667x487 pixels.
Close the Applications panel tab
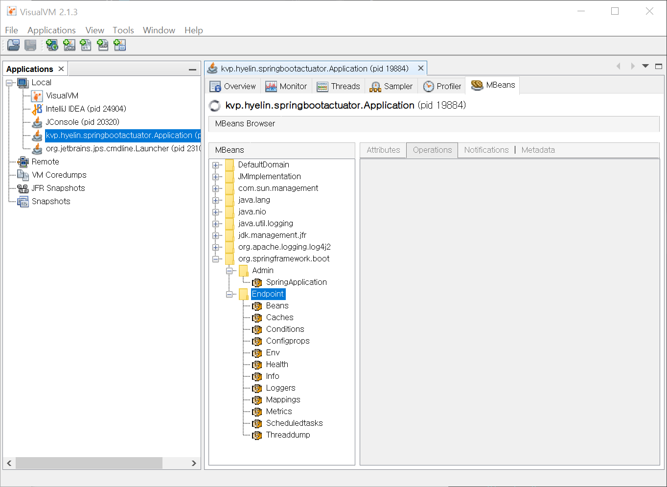(61, 69)
